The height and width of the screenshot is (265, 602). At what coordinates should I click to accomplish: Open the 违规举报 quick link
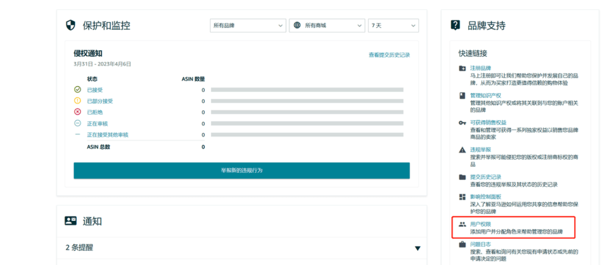click(x=480, y=150)
